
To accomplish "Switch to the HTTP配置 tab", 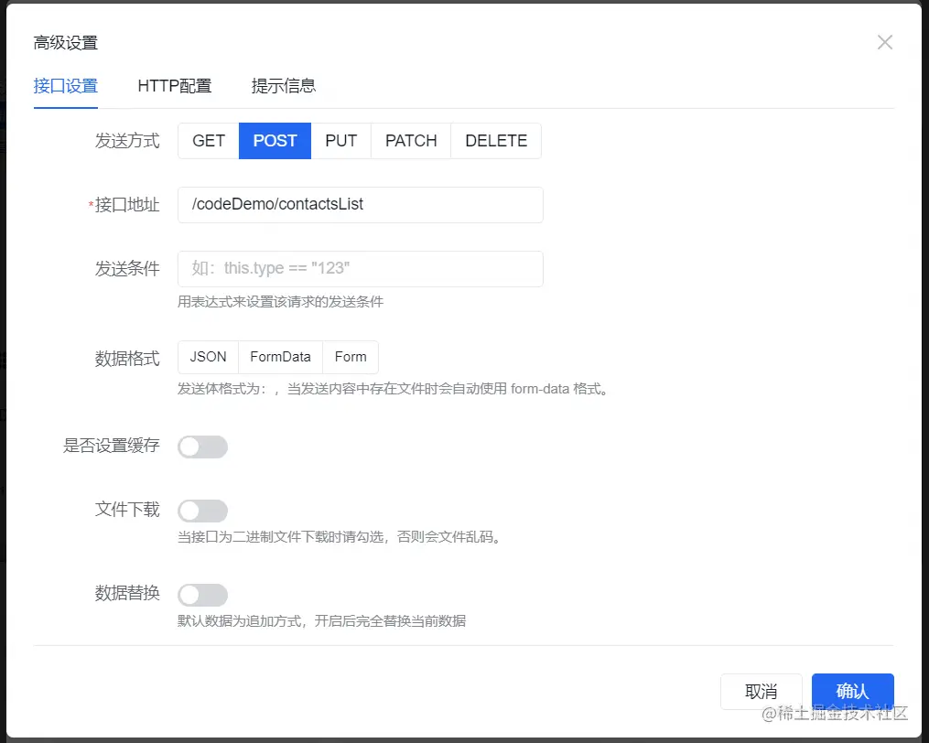I will pos(174,86).
